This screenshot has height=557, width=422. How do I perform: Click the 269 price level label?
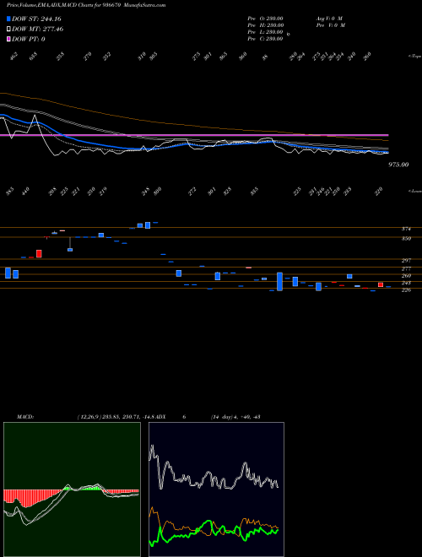pyautogui.click(x=406, y=276)
